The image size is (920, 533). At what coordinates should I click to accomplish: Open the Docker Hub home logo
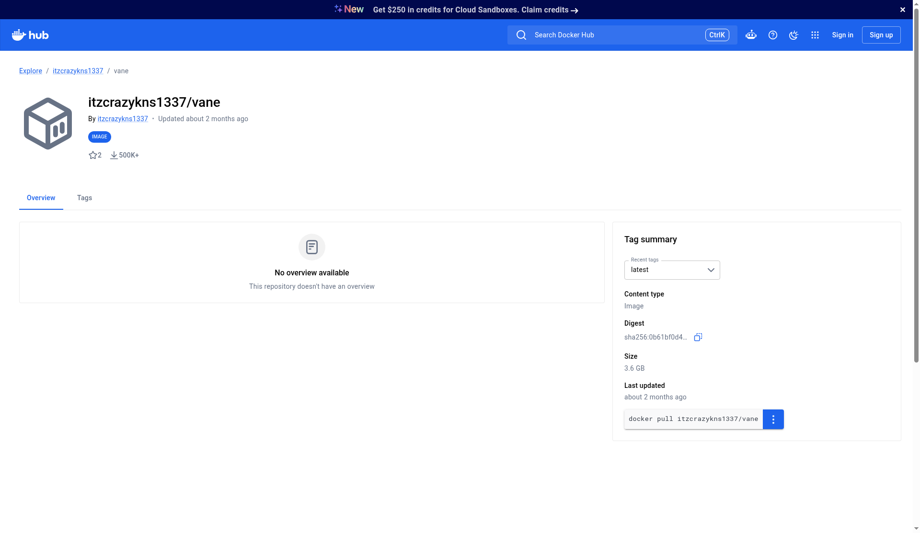[30, 35]
